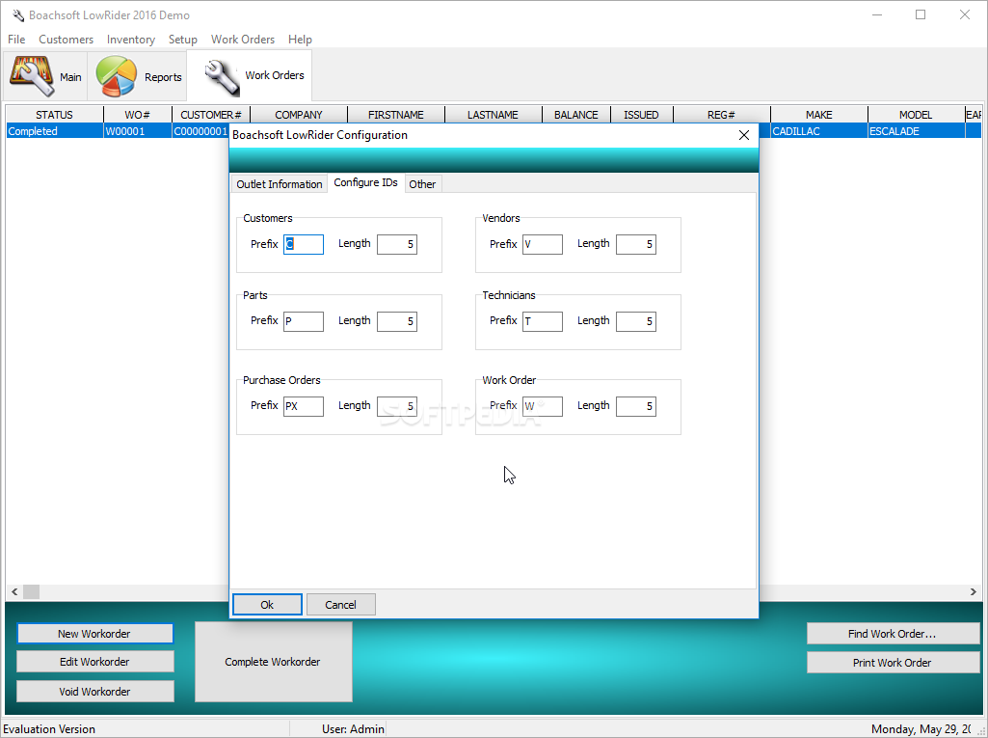Confirm the configuration with Ok
Image resolution: width=988 pixels, height=738 pixels.
(267, 604)
